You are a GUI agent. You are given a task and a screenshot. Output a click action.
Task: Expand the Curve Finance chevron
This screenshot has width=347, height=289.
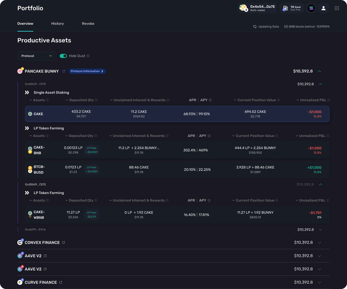(319, 282)
